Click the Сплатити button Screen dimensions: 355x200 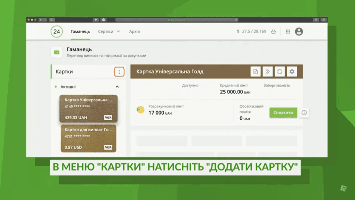(283, 113)
